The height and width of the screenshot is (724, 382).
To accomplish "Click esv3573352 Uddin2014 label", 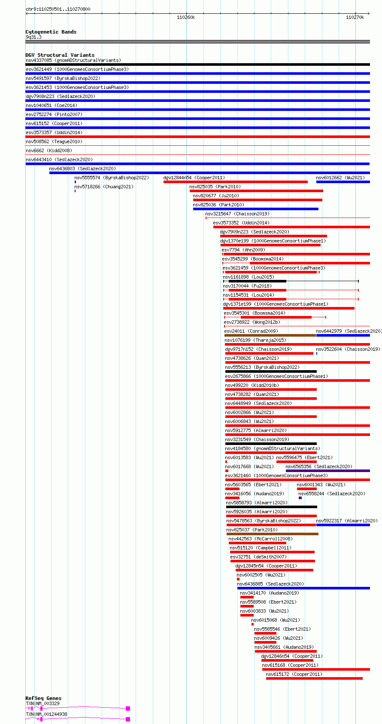I will click(241, 223).
